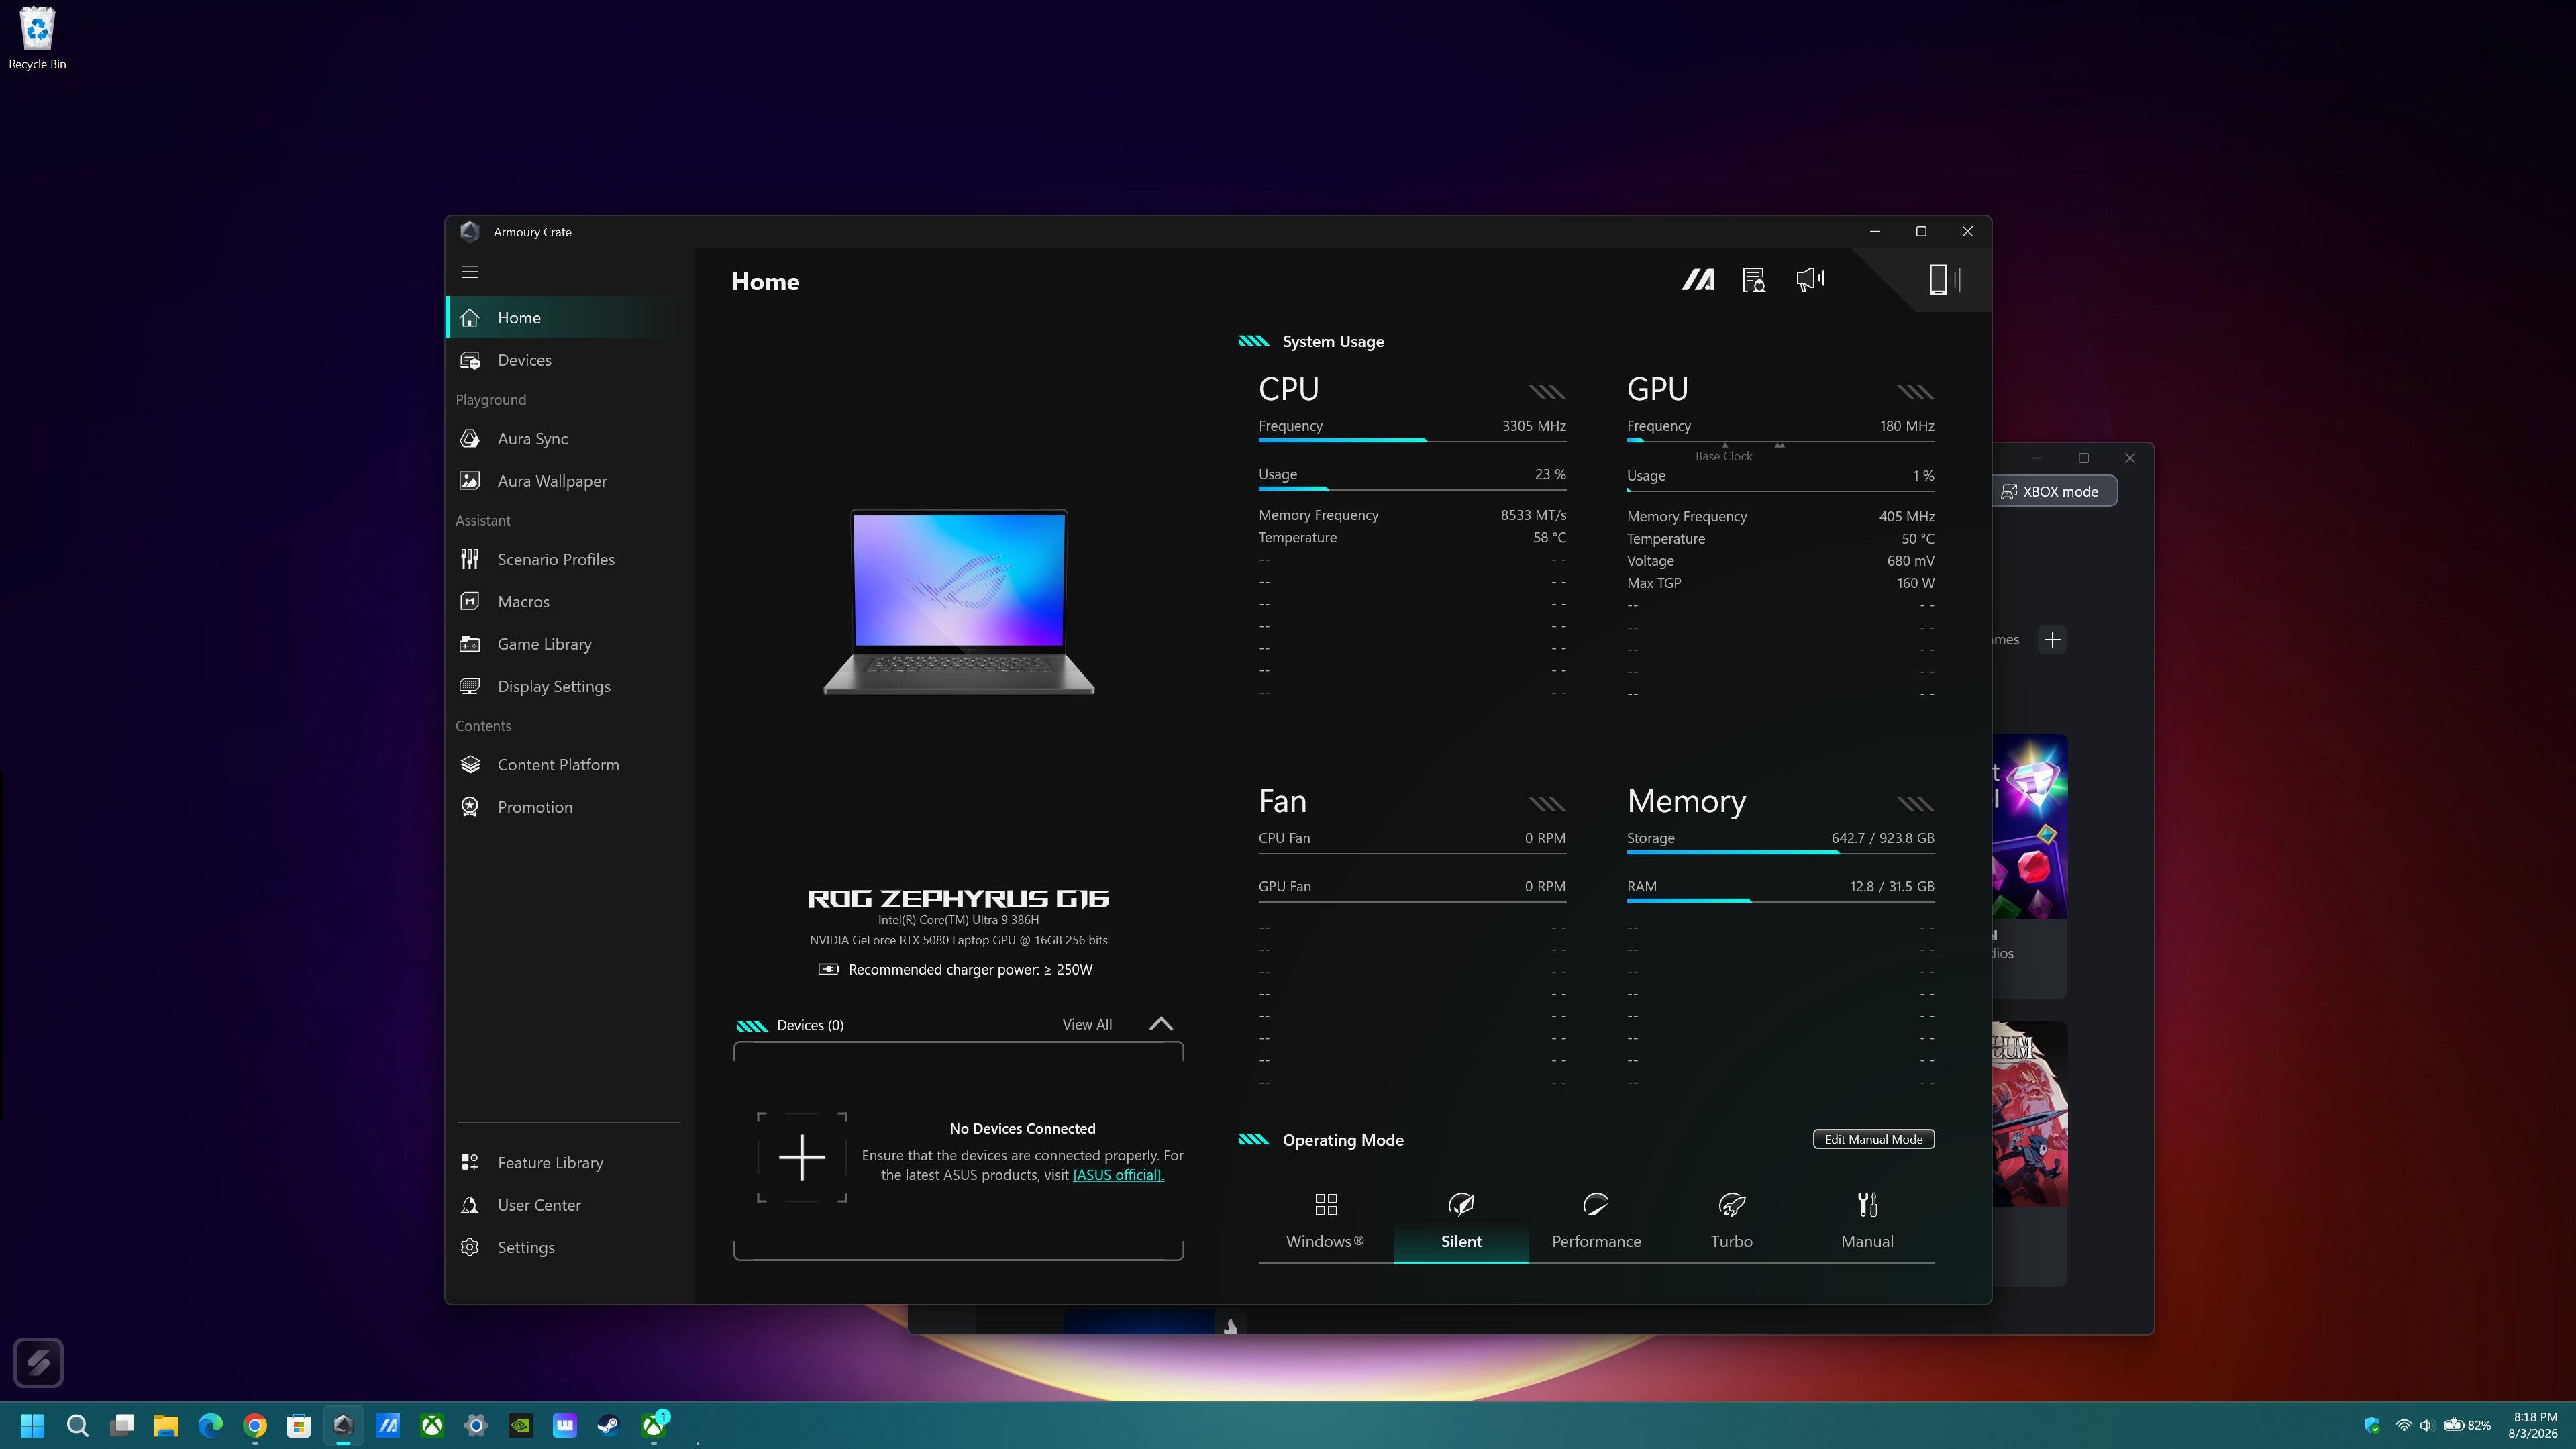Click View All devices
The width and height of the screenshot is (2576, 1449).
(x=1087, y=1025)
